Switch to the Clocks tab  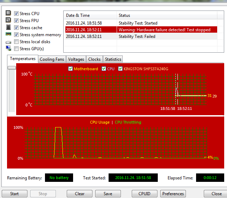pyautogui.click(x=95, y=59)
